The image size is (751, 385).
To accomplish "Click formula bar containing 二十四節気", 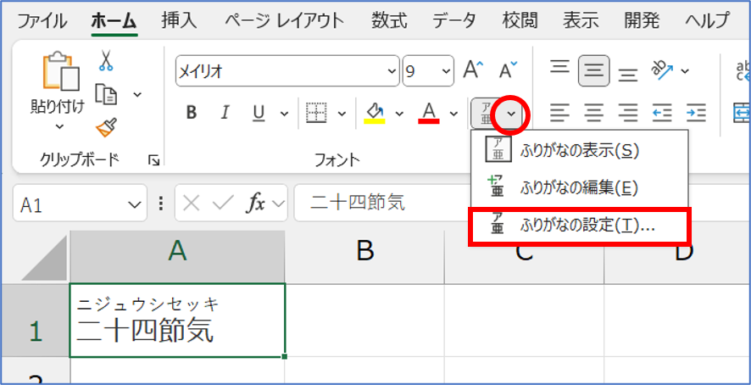I will coord(382,203).
